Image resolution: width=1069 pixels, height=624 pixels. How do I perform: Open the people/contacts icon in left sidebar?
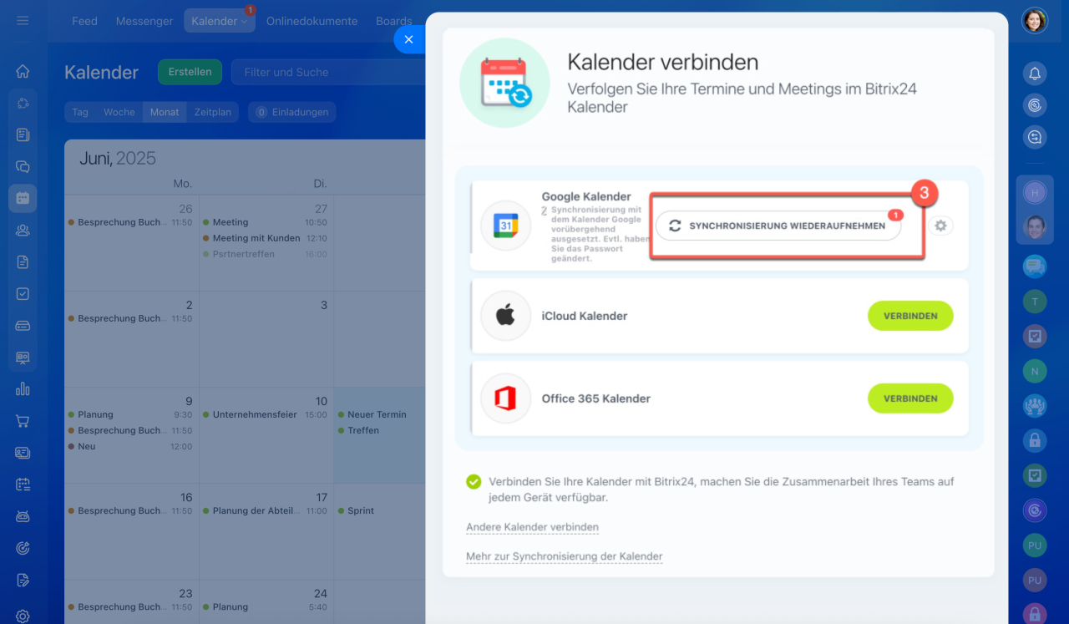point(23,230)
